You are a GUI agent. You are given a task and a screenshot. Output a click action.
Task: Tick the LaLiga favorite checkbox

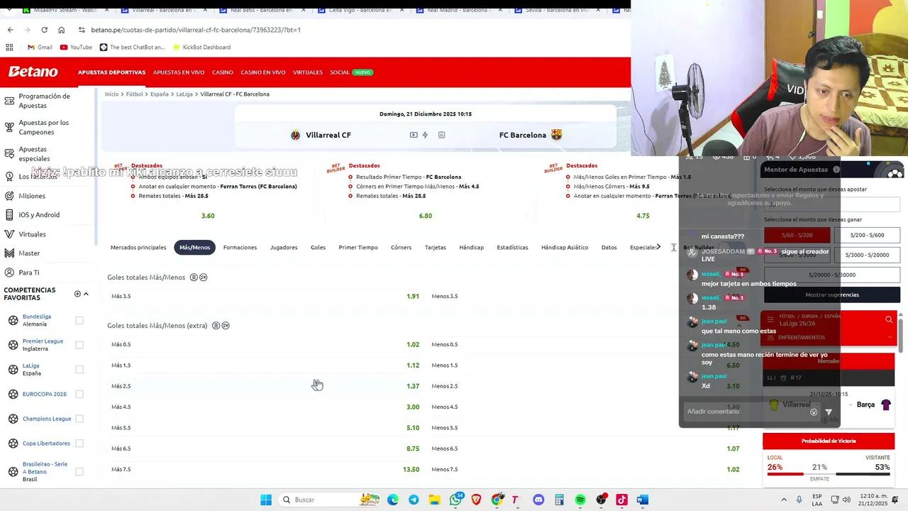[x=79, y=370]
